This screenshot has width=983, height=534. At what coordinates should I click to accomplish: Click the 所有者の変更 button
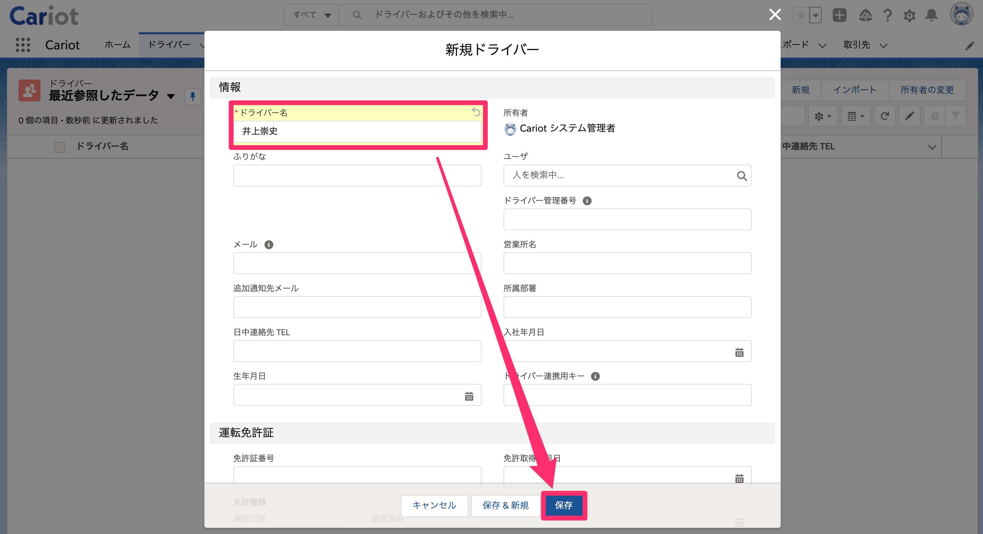pos(927,90)
